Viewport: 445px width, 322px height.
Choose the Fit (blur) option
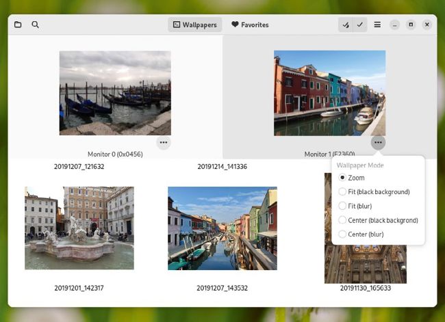point(343,206)
